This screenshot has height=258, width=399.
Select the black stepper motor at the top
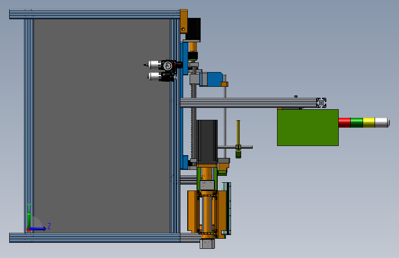point(193,29)
